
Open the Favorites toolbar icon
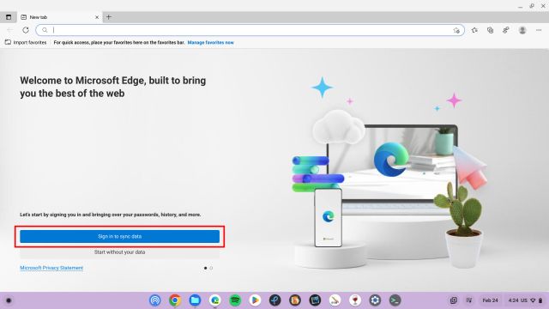(x=474, y=30)
